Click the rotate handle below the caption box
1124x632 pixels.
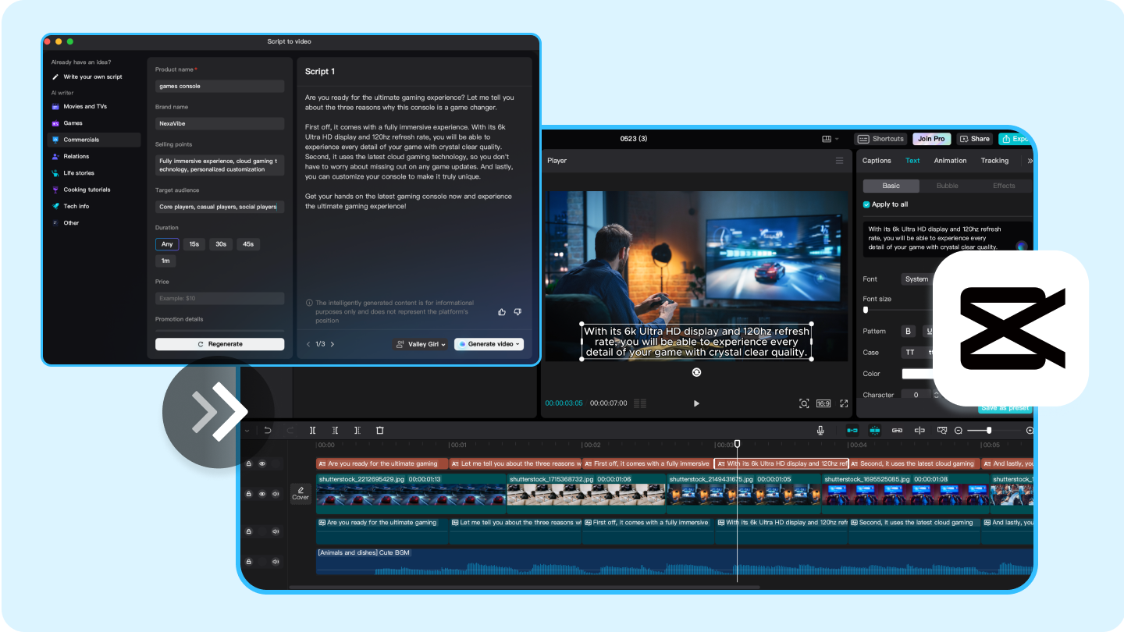[x=696, y=372]
